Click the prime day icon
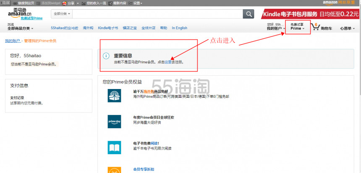Screen dimensions: 361x173 pyautogui.click(x=114, y=122)
